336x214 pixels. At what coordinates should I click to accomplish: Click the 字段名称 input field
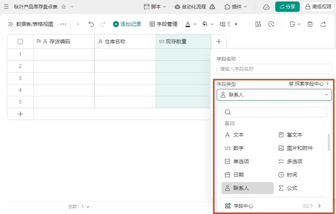[x=274, y=69]
